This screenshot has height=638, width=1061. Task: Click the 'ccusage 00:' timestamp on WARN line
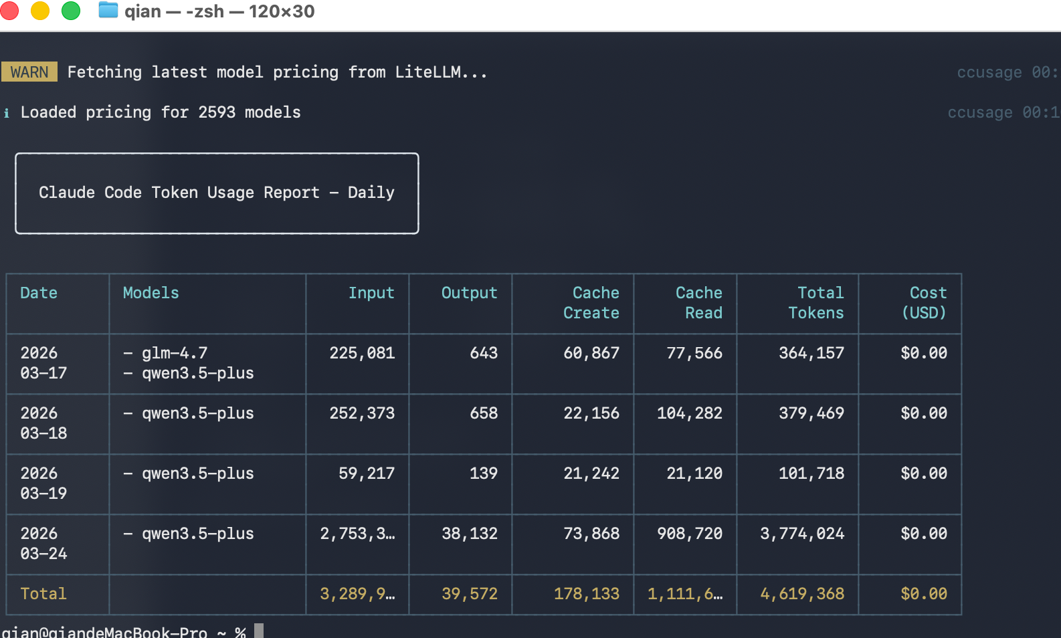[x=1008, y=72]
